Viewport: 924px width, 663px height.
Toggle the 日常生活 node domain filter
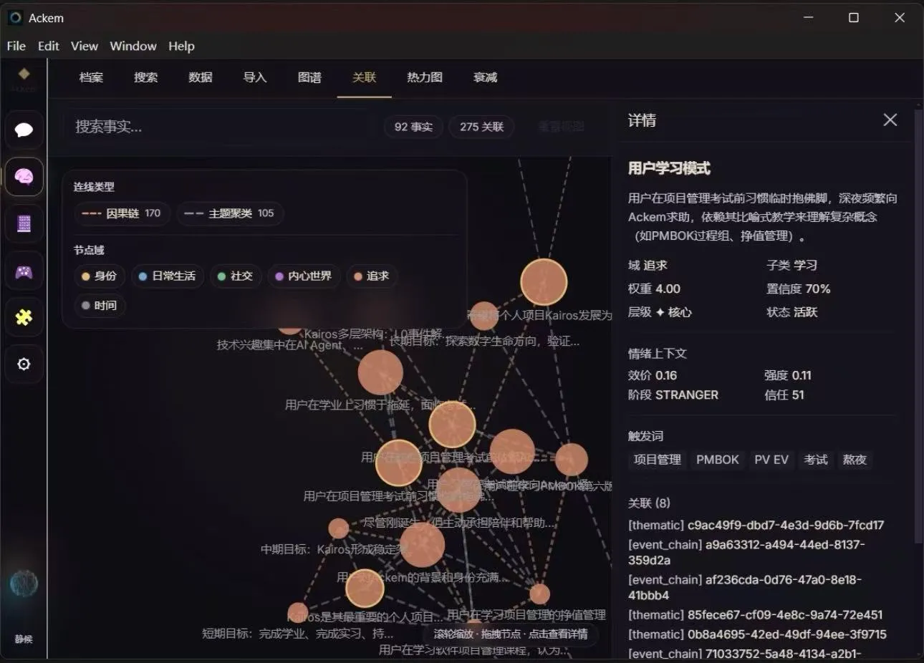pyautogui.click(x=167, y=276)
